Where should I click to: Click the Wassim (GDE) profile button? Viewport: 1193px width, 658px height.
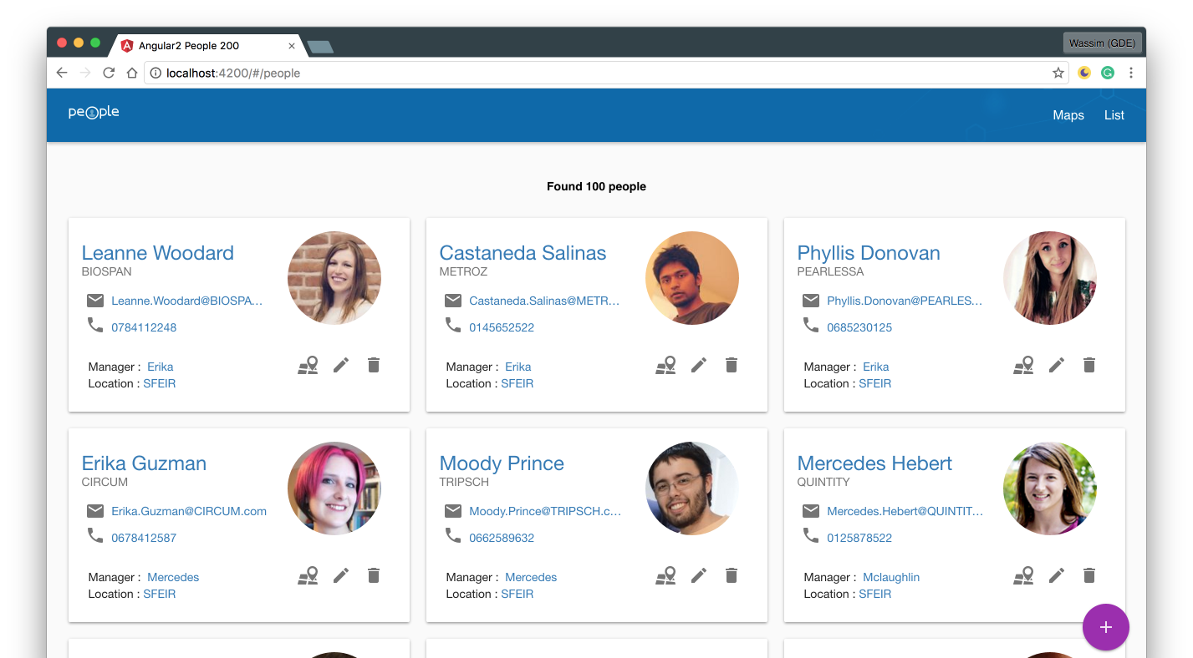click(1102, 43)
